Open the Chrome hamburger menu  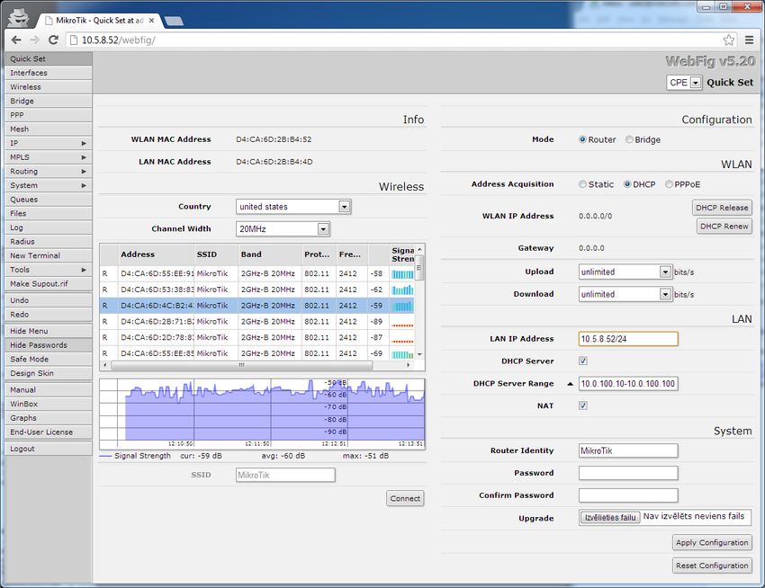(749, 40)
